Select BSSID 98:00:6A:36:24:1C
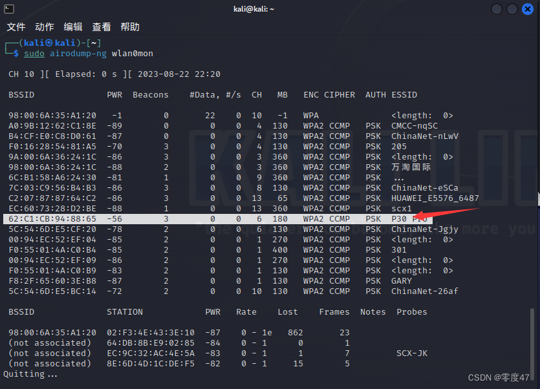The height and width of the screenshot is (389, 540). (52, 167)
